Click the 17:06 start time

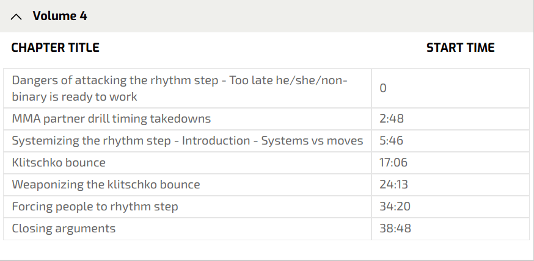(x=393, y=163)
